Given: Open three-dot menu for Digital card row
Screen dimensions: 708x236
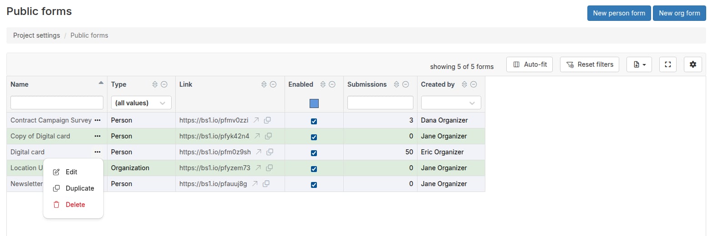Looking at the screenshot, I should coord(97,152).
